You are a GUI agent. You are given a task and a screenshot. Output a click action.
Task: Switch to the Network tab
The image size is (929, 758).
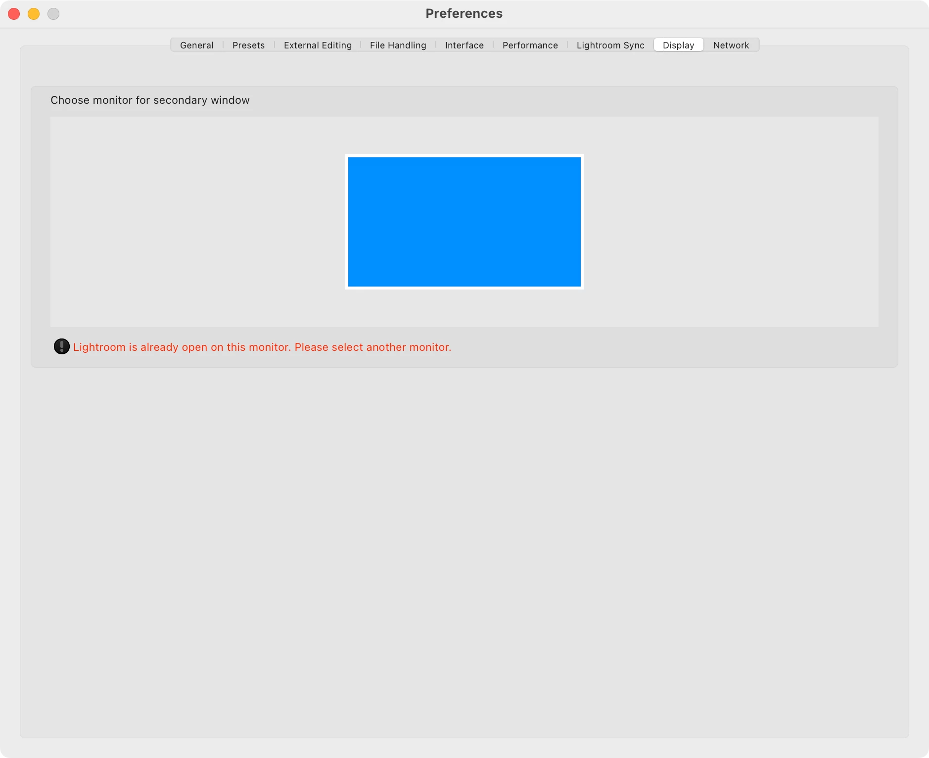click(x=731, y=45)
